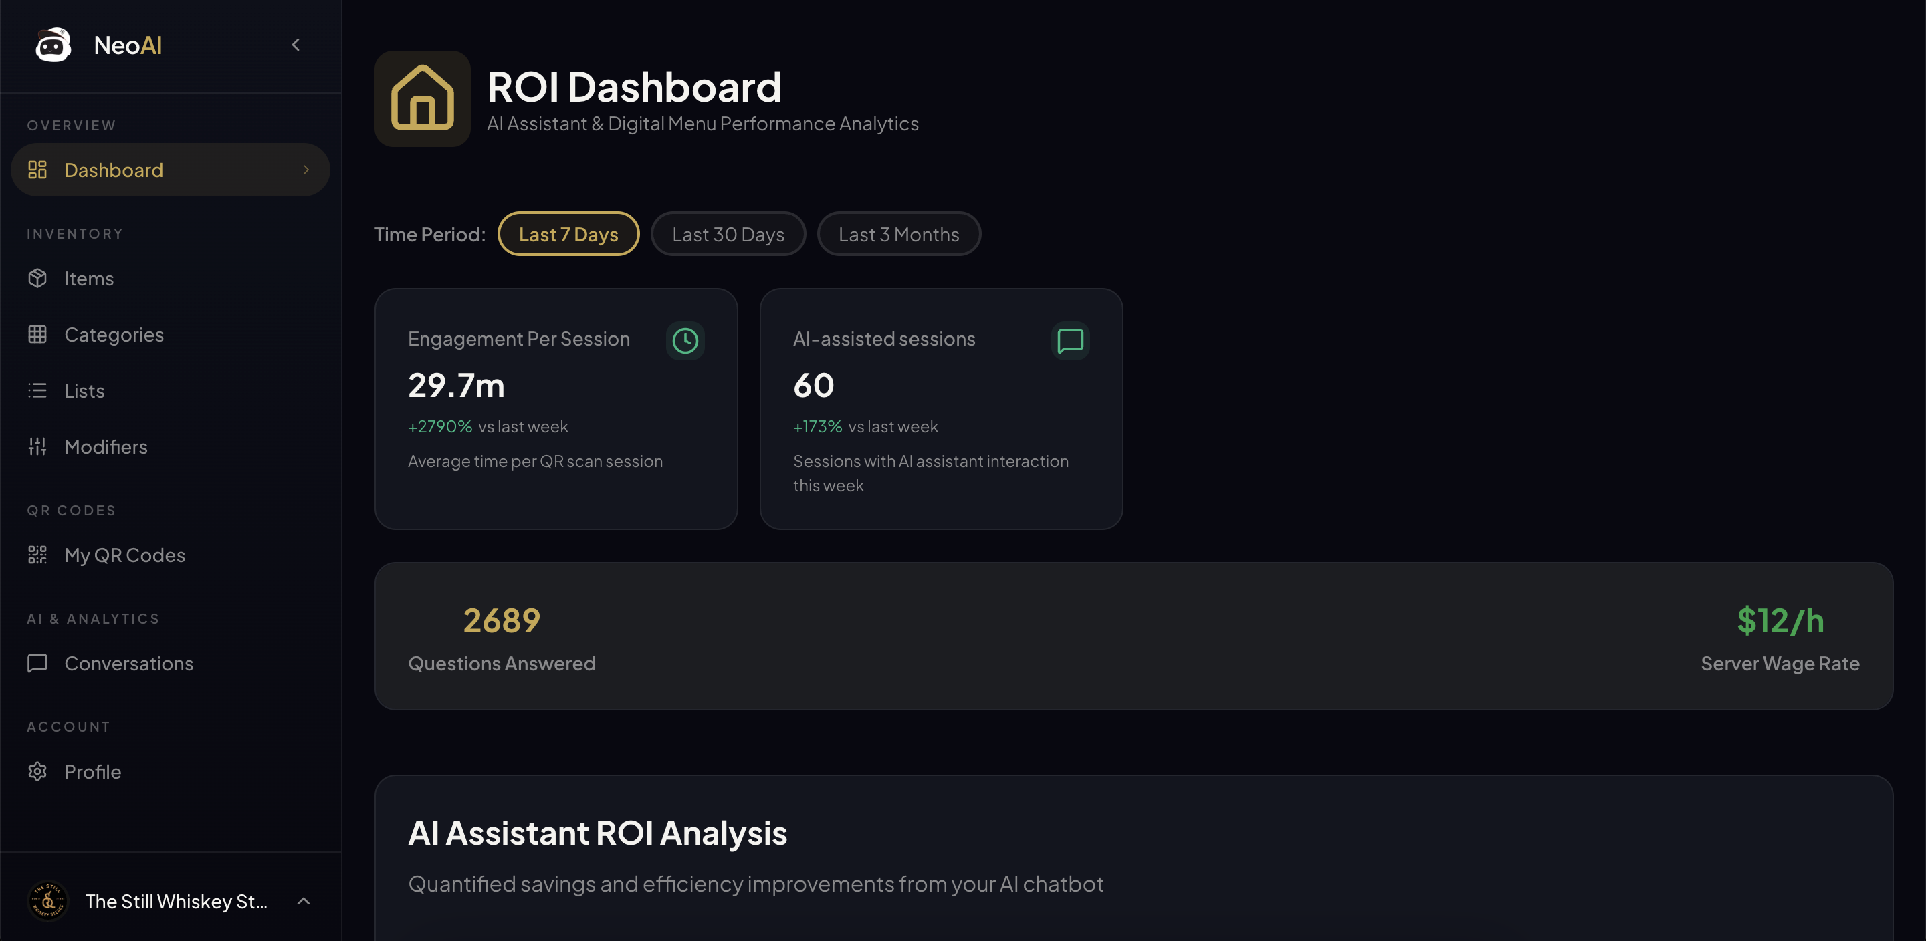This screenshot has height=941, width=1926.
Task: Click the Lists icon
Action: pyautogui.click(x=37, y=390)
